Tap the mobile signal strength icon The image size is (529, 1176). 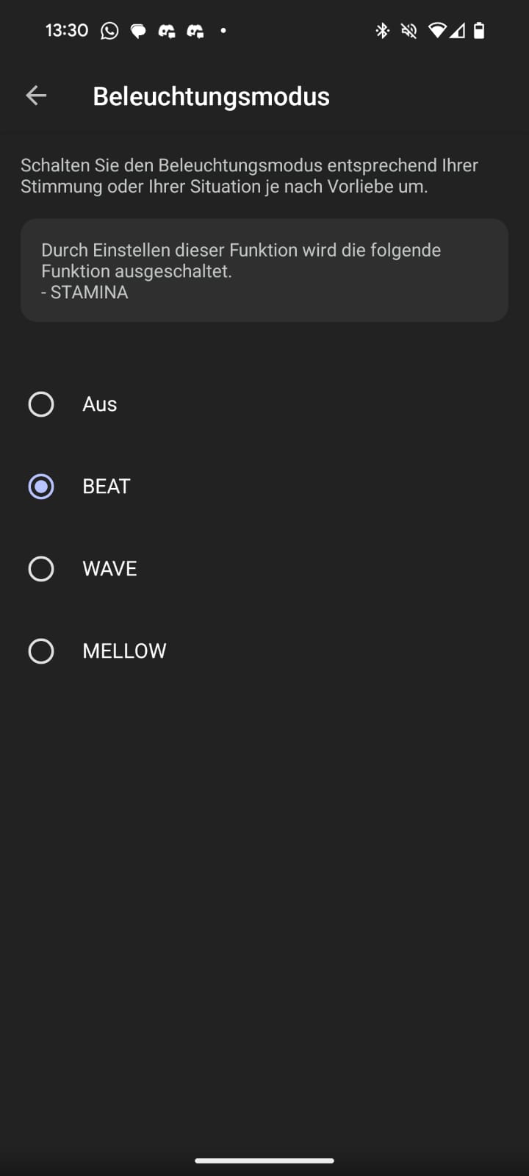point(458,31)
